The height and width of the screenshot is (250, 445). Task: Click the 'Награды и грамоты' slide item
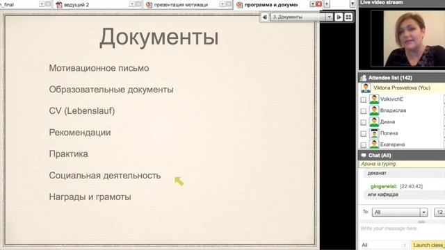(90, 197)
